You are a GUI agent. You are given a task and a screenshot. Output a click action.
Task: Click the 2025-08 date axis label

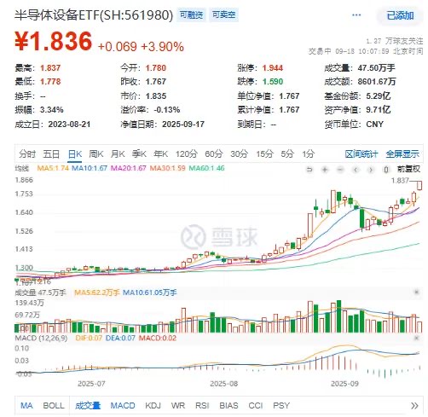(x=223, y=384)
